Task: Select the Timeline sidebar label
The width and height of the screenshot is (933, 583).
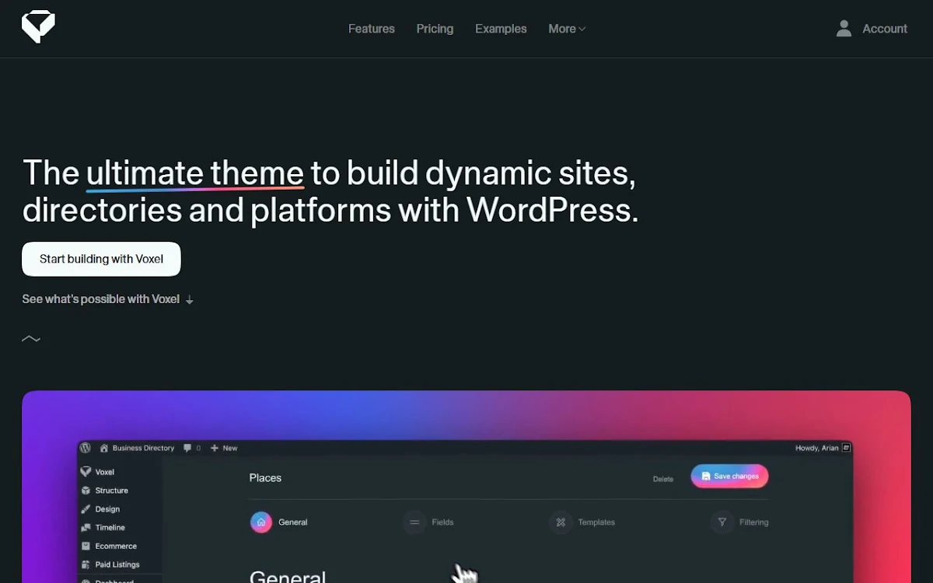Action: [x=110, y=528]
